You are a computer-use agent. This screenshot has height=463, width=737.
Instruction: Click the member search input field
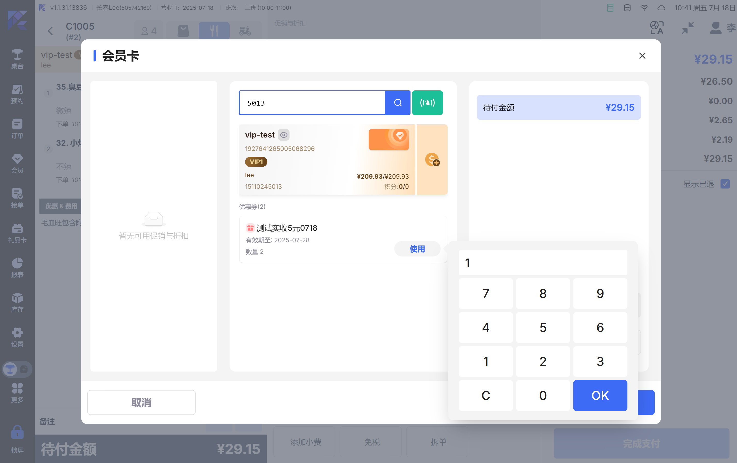(x=312, y=103)
